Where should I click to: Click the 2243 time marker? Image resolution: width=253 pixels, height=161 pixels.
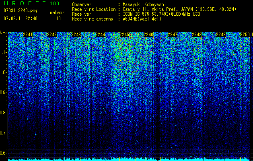(x=76, y=35)
